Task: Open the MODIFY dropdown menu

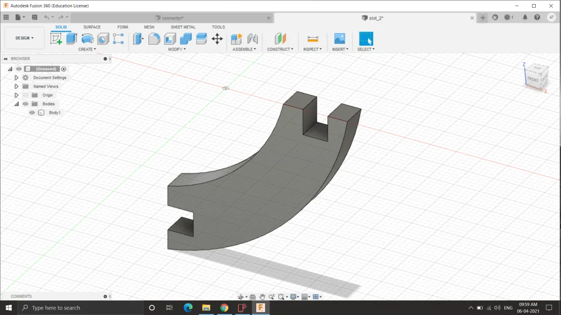Action: click(x=177, y=49)
